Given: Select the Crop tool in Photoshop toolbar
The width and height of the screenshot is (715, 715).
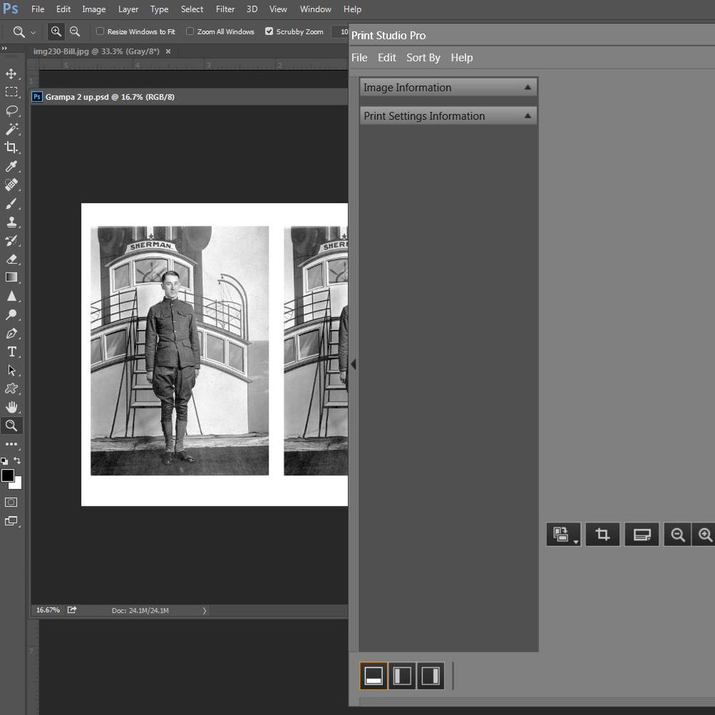Looking at the screenshot, I should 11,147.
